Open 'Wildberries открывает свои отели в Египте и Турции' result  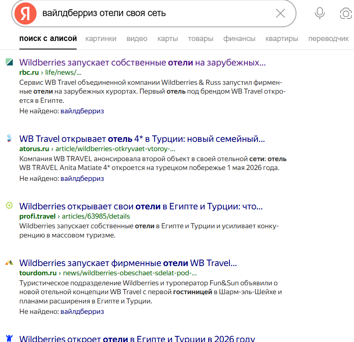tap(141, 206)
